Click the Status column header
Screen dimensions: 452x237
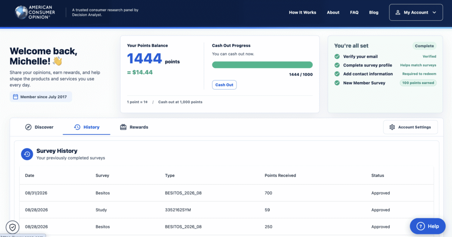378,175
